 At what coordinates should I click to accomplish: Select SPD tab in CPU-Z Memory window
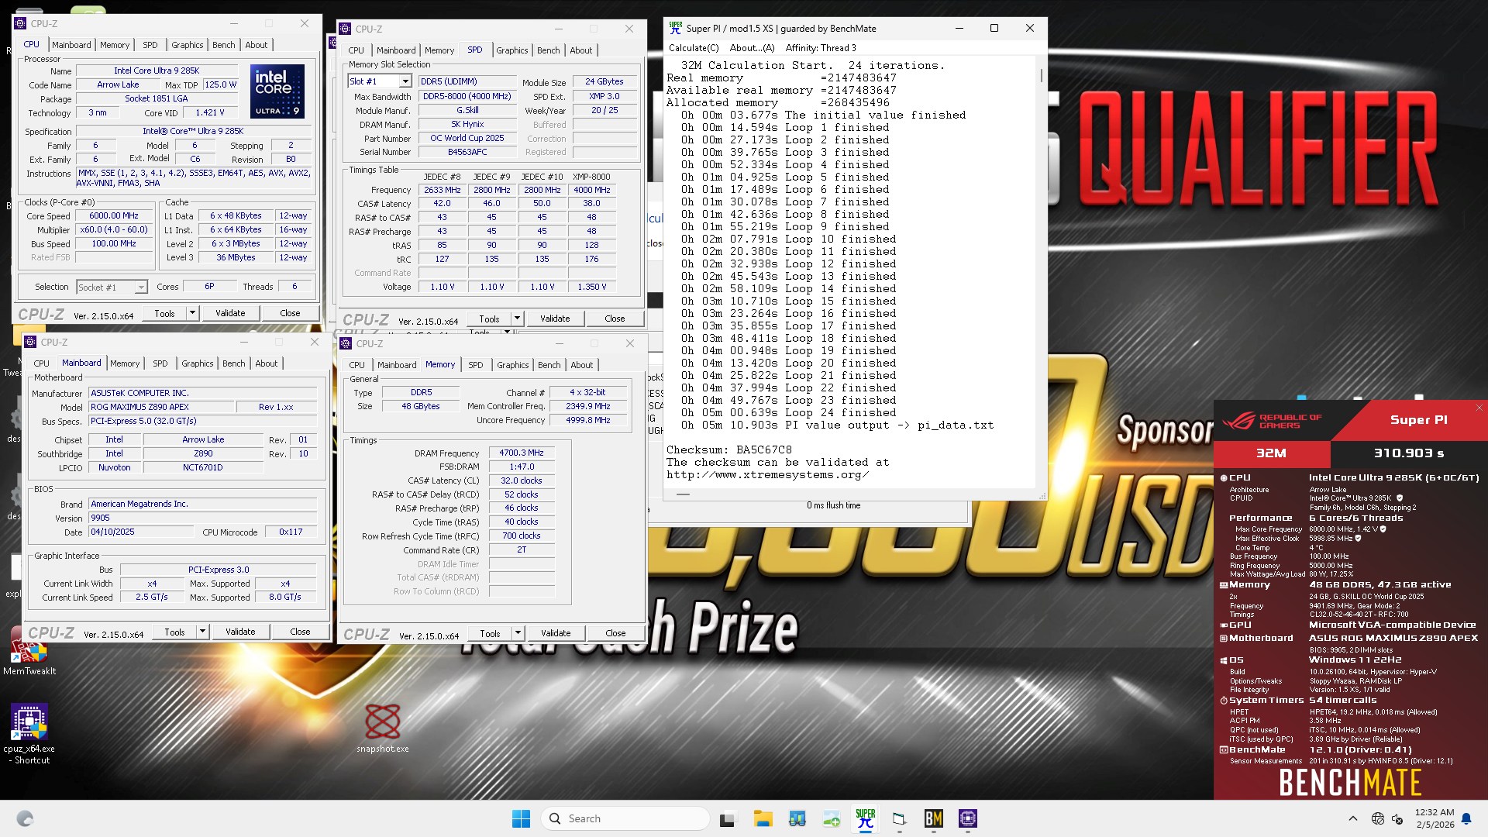[x=476, y=365]
